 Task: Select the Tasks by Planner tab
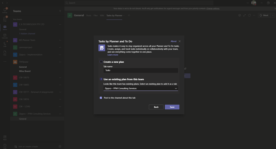(x=114, y=15)
